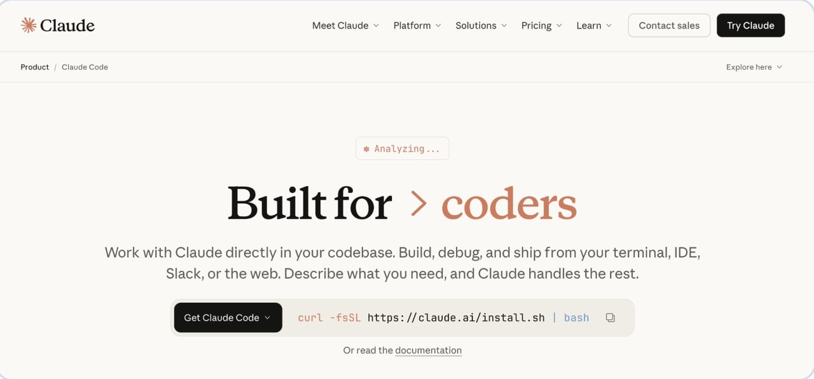Click the Analyzing... status badge

pos(402,148)
